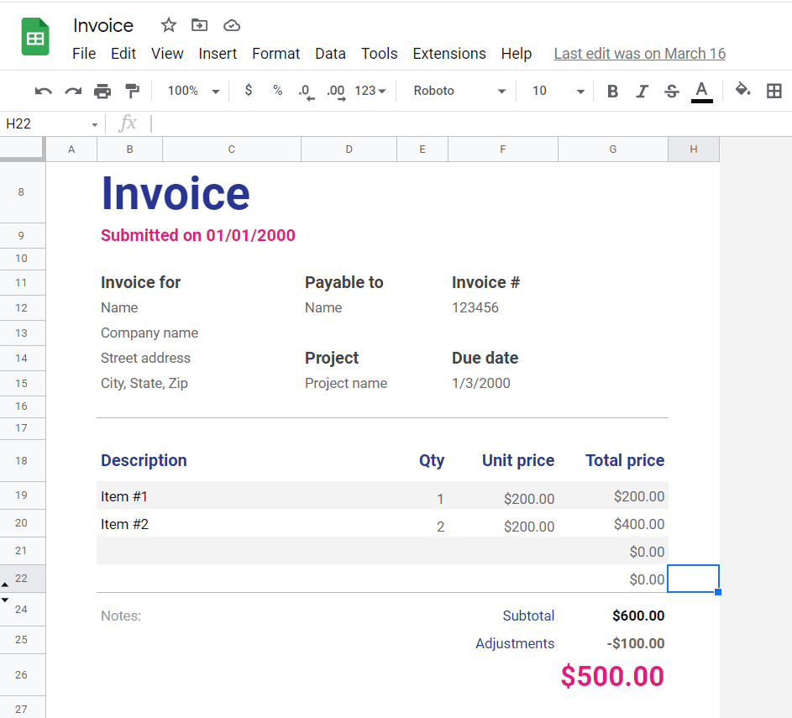This screenshot has width=792, height=718.
Task: Click the Name box showing H22
Action: pyautogui.click(x=50, y=123)
